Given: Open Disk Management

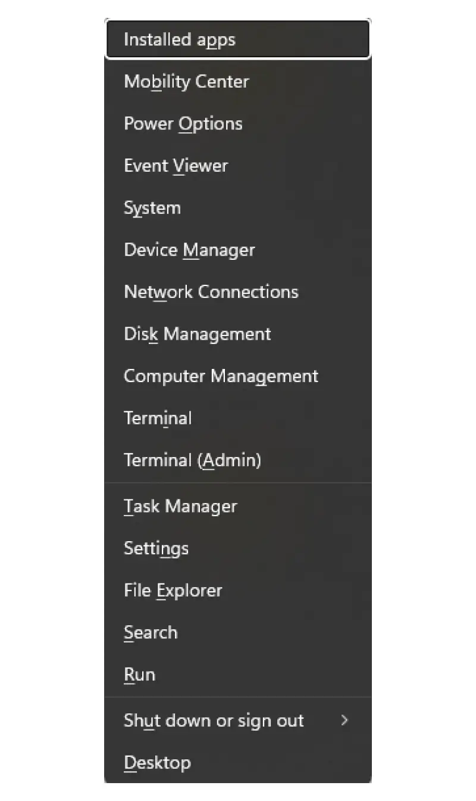Looking at the screenshot, I should (x=197, y=334).
